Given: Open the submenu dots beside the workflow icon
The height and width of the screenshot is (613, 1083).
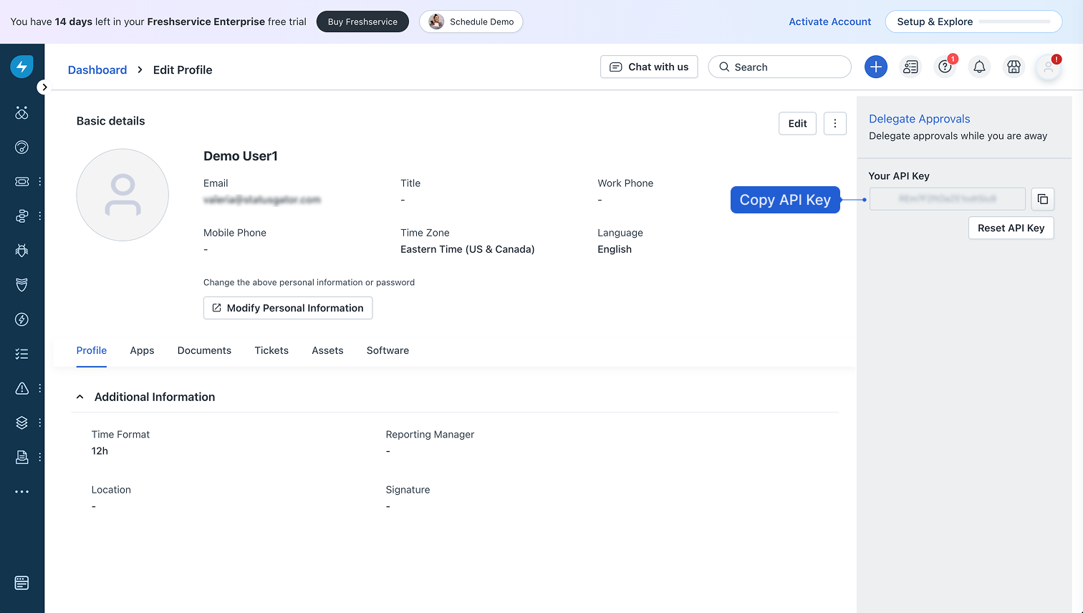Looking at the screenshot, I should tap(40, 216).
